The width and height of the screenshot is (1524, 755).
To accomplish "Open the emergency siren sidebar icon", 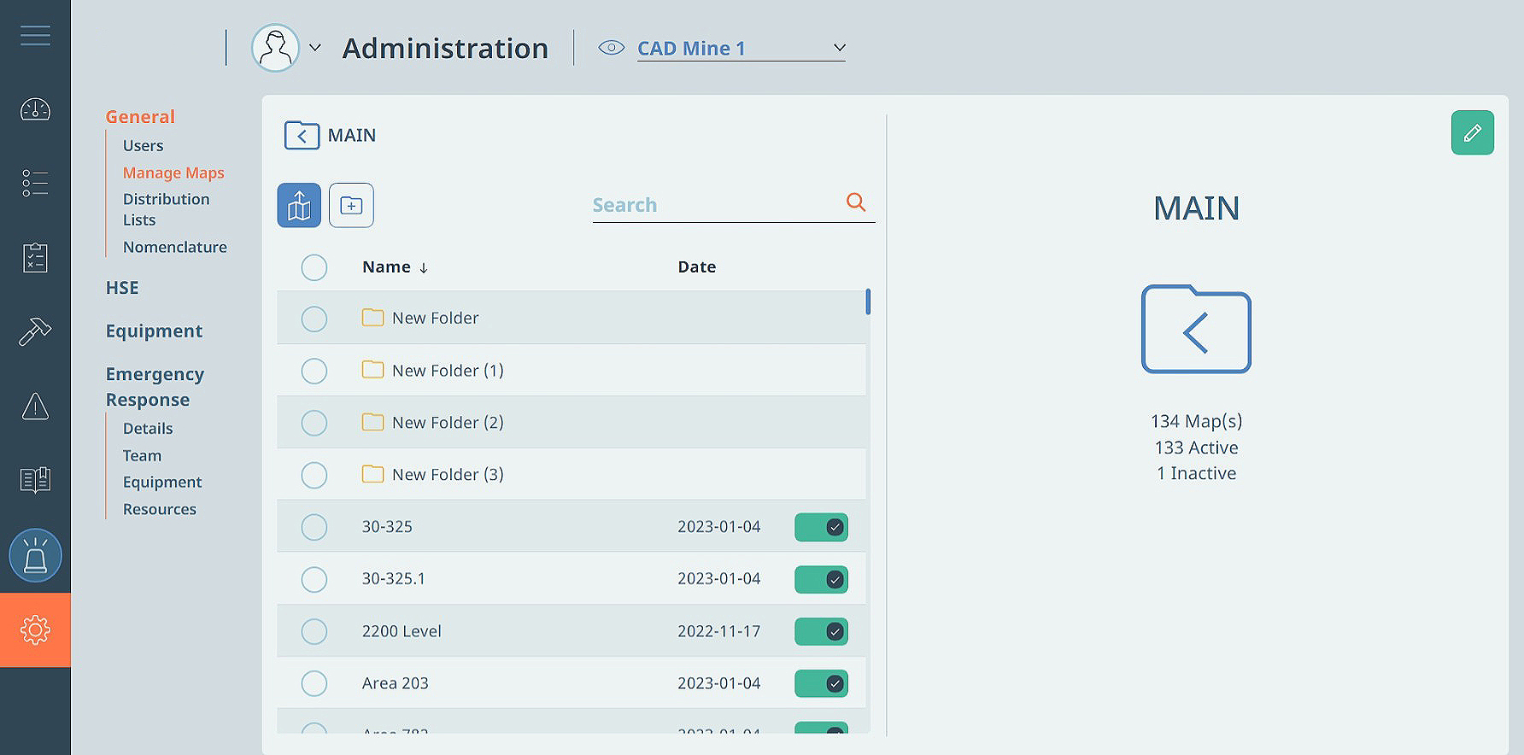I will tap(35, 555).
